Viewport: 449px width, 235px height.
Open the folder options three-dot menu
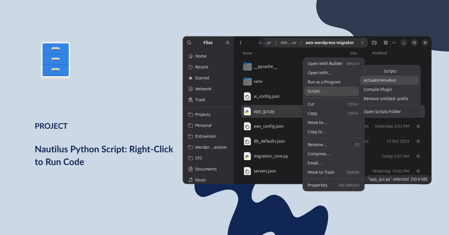pyautogui.click(x=362, y=43)
